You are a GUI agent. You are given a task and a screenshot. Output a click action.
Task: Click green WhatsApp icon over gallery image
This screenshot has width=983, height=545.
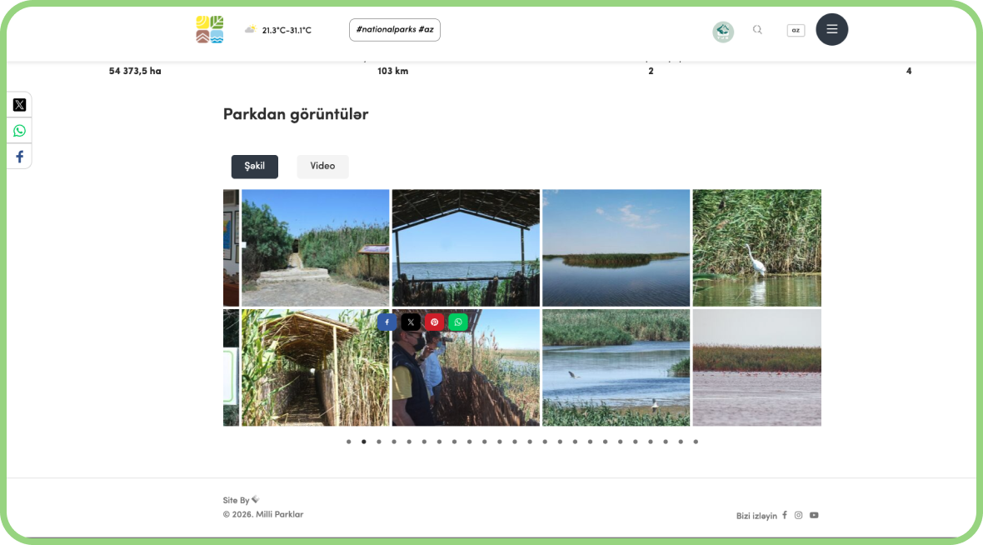[458, 322]
